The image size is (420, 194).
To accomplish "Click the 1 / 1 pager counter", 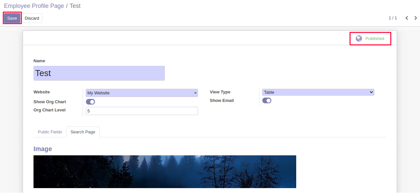I will tap(393, 18).
